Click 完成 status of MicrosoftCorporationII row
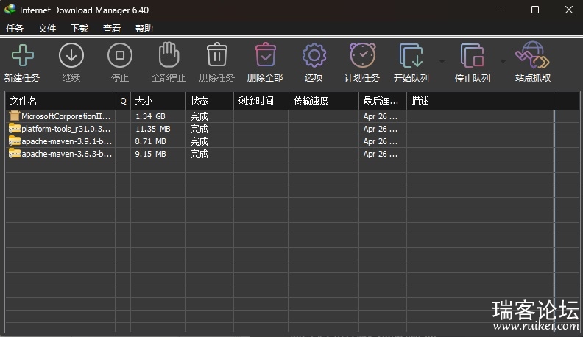The image size is (583, 337). coord(199,116)
